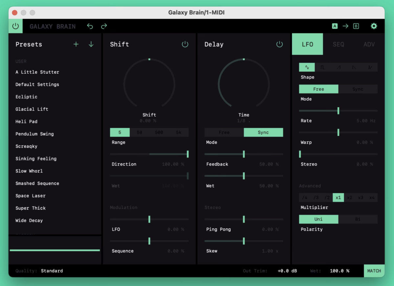This screenshot has width=394, height=286.
Task: Load the "Wide Decay" preset
Action: (29, 220)
